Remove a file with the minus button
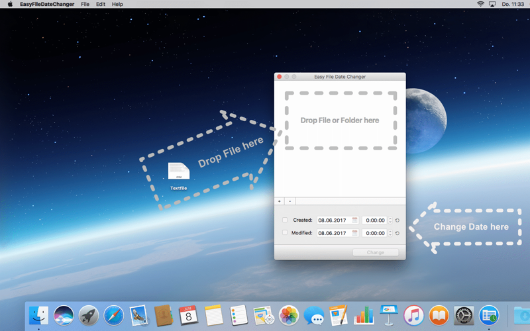Screen dimensions: 530x331 click(x=290, y=201)
